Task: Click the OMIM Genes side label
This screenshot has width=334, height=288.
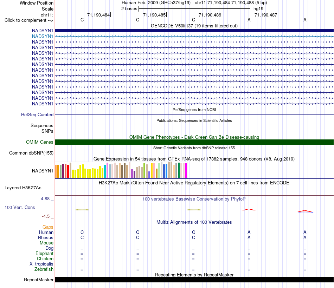Action: click(x=39, y=142)
